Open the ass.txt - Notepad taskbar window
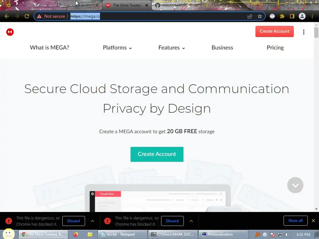Screen dimensions: 319x239 122,234
